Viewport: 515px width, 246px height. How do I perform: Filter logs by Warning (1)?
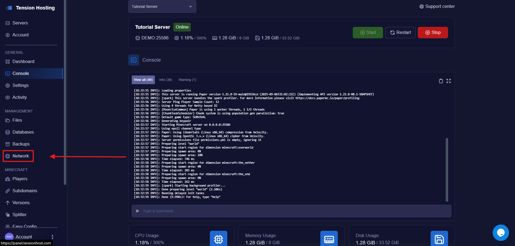point(187,80)
